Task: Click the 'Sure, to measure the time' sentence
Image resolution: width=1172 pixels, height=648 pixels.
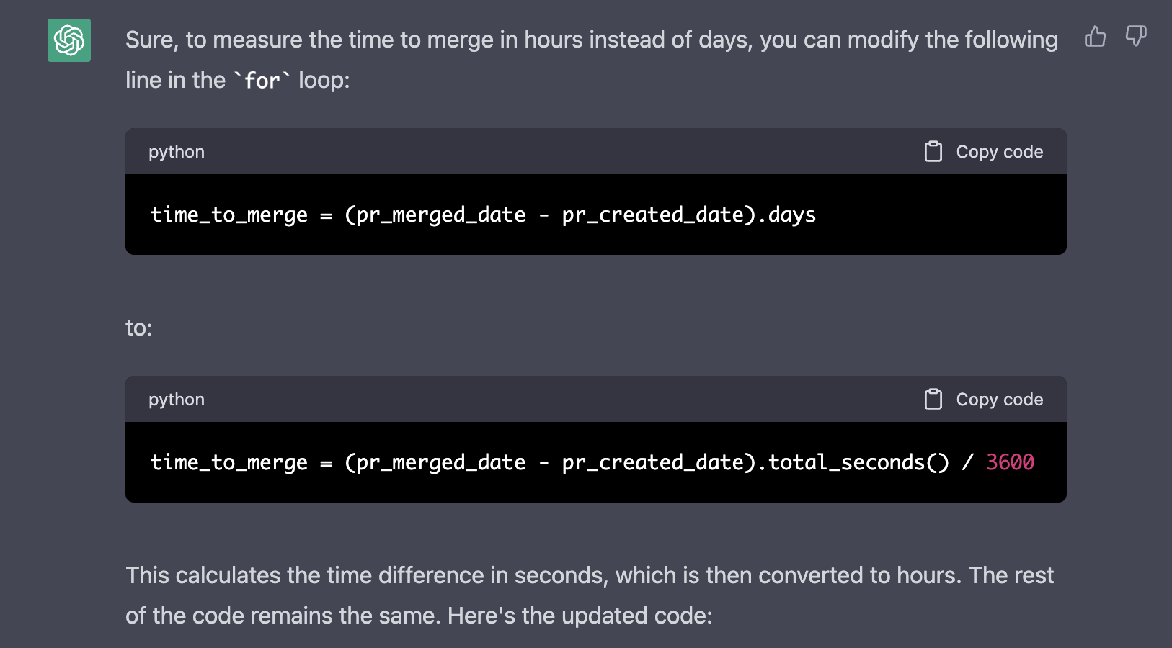Action: pos(591,60)
